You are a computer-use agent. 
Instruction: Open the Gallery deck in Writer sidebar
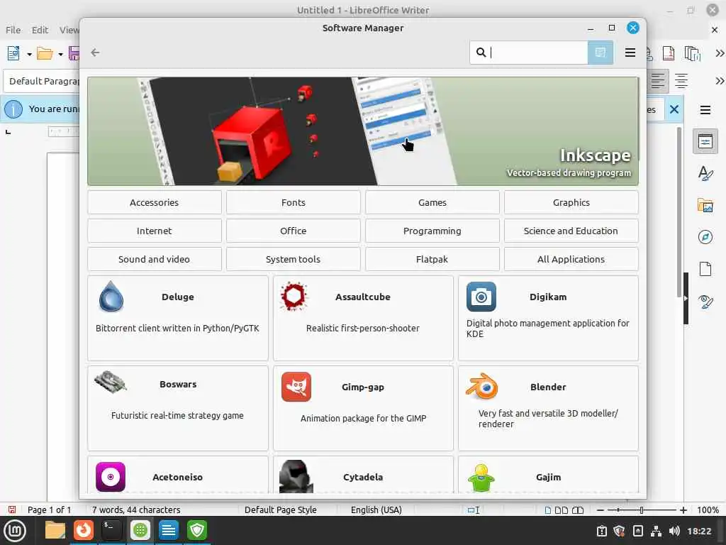pyautogui.click(x=705, y=205)
